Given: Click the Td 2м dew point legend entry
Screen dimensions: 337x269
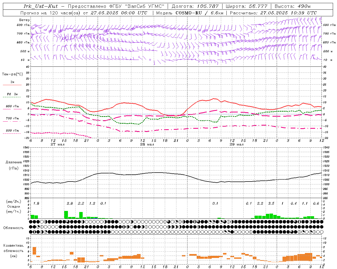Looking at the screenshot, I should (x=12, y=94).
